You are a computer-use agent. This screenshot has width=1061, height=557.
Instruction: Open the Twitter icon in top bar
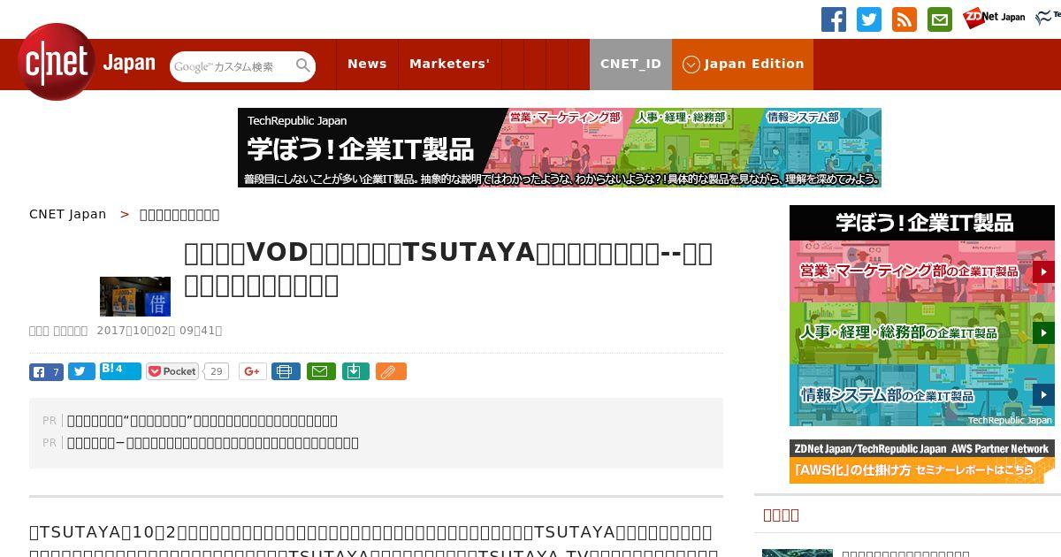point(869,19)
